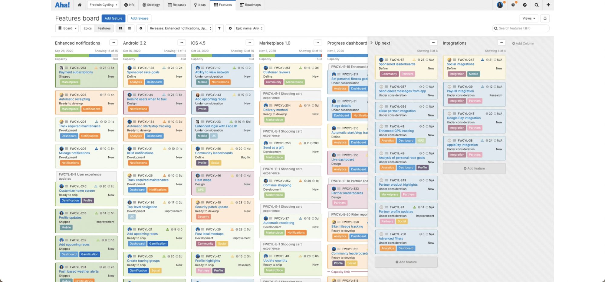Open the Fredwin Cycling workspace dropdown
The width and height of the screenshot is (605, 282).
(103, 5)
